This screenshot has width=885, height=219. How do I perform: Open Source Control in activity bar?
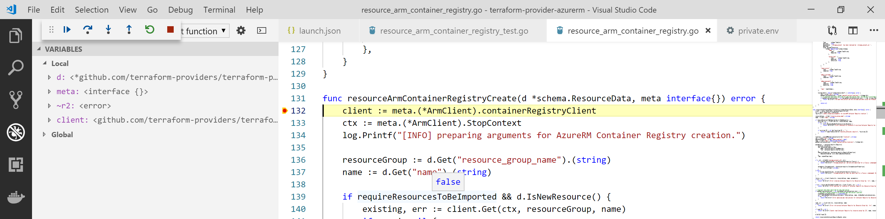pos(16,100)
